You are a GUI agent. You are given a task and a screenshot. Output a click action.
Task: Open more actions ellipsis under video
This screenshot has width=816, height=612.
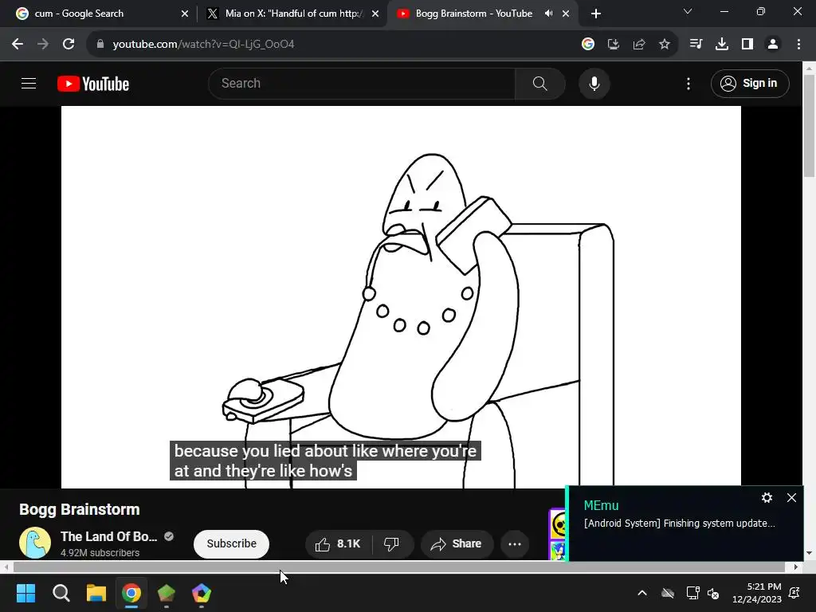click(x=515, y=543)
